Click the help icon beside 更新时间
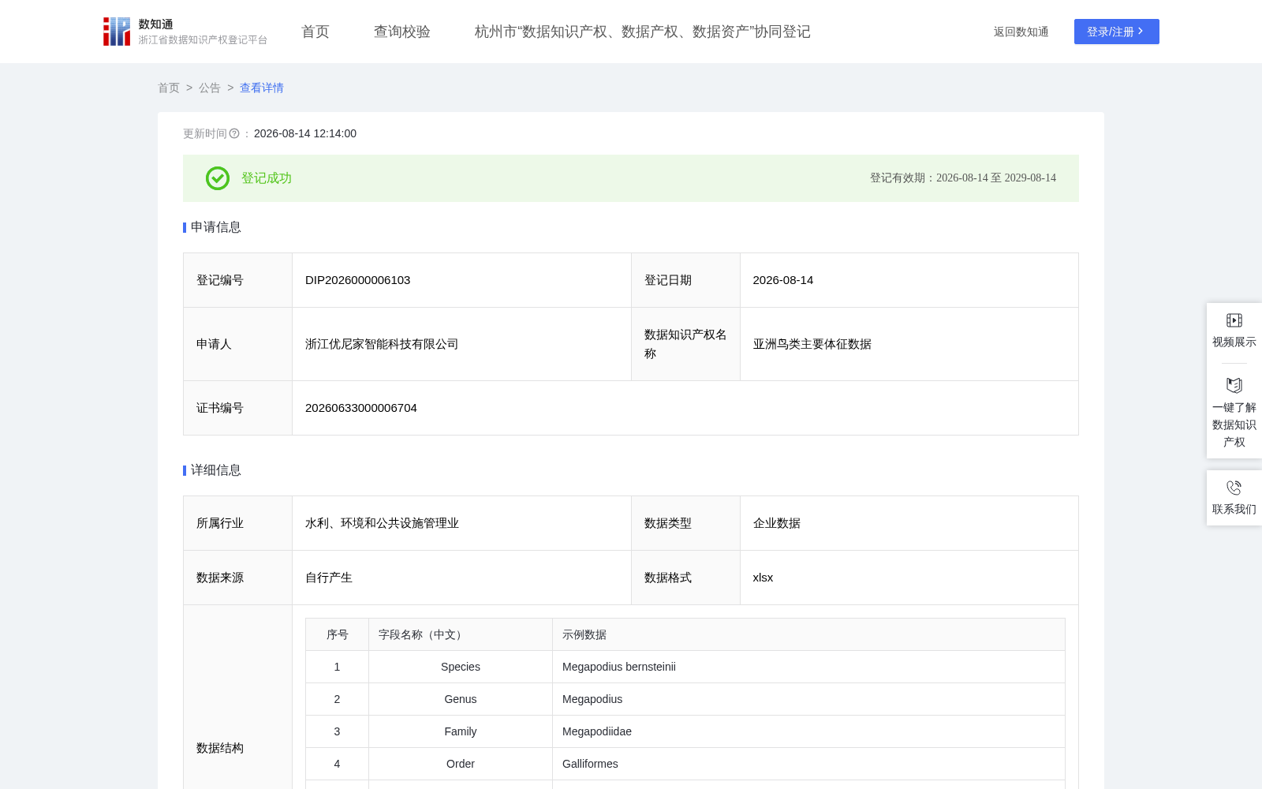Viewport: 1262px width, 789px height. [x=234, y=134]
